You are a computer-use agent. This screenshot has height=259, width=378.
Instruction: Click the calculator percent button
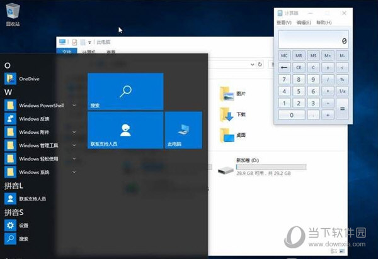(342, 79)
